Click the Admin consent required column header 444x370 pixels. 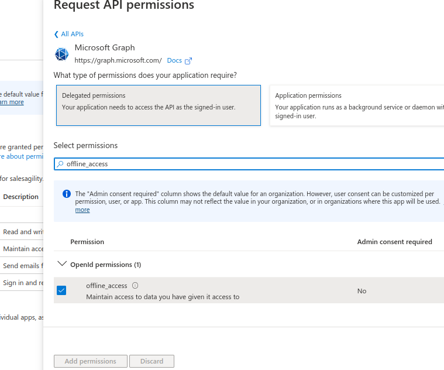(x=394, y=242)
